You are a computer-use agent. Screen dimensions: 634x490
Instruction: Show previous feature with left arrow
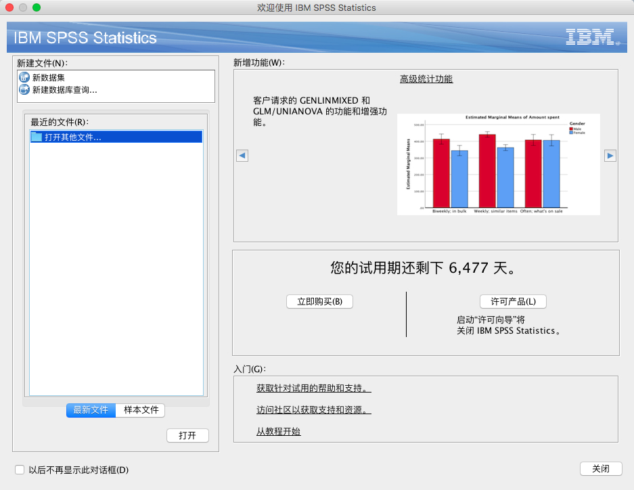click(242, 155)
